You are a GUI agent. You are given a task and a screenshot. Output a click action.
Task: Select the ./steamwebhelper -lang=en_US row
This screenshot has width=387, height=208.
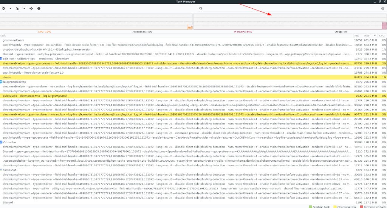tap(193, 161)
